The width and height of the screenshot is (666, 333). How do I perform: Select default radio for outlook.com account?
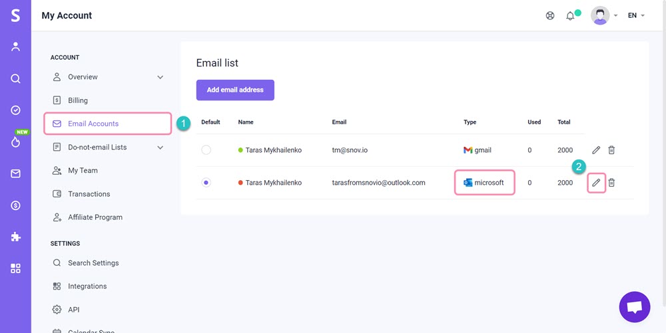[206, 183]
